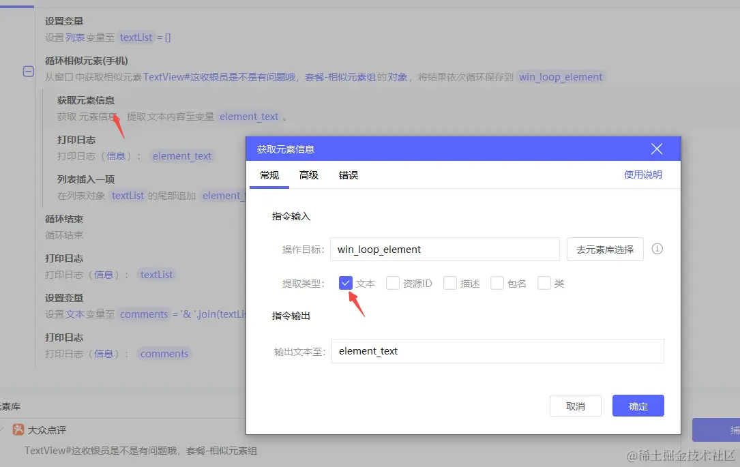Click the textList variable tag in first step

(136, 37)
